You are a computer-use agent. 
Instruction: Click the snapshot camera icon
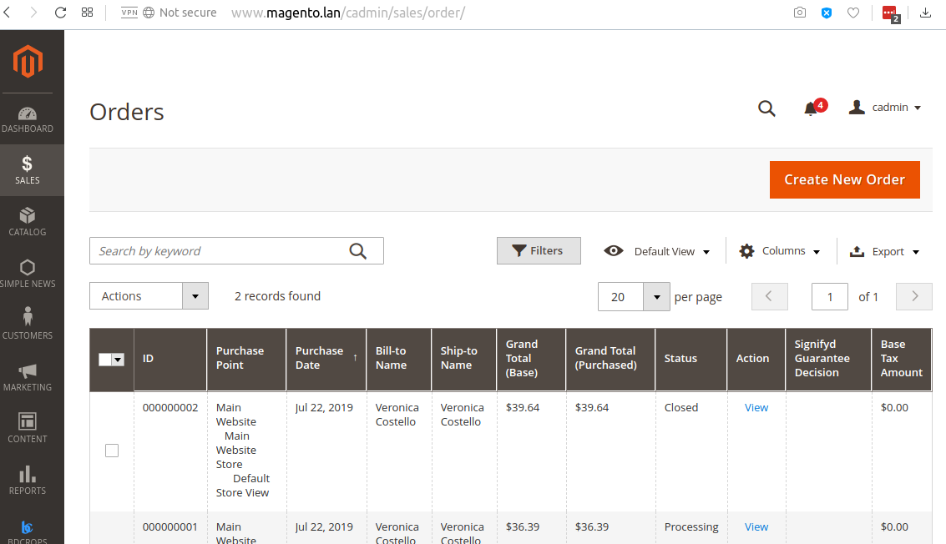click(x=799, y=12)
